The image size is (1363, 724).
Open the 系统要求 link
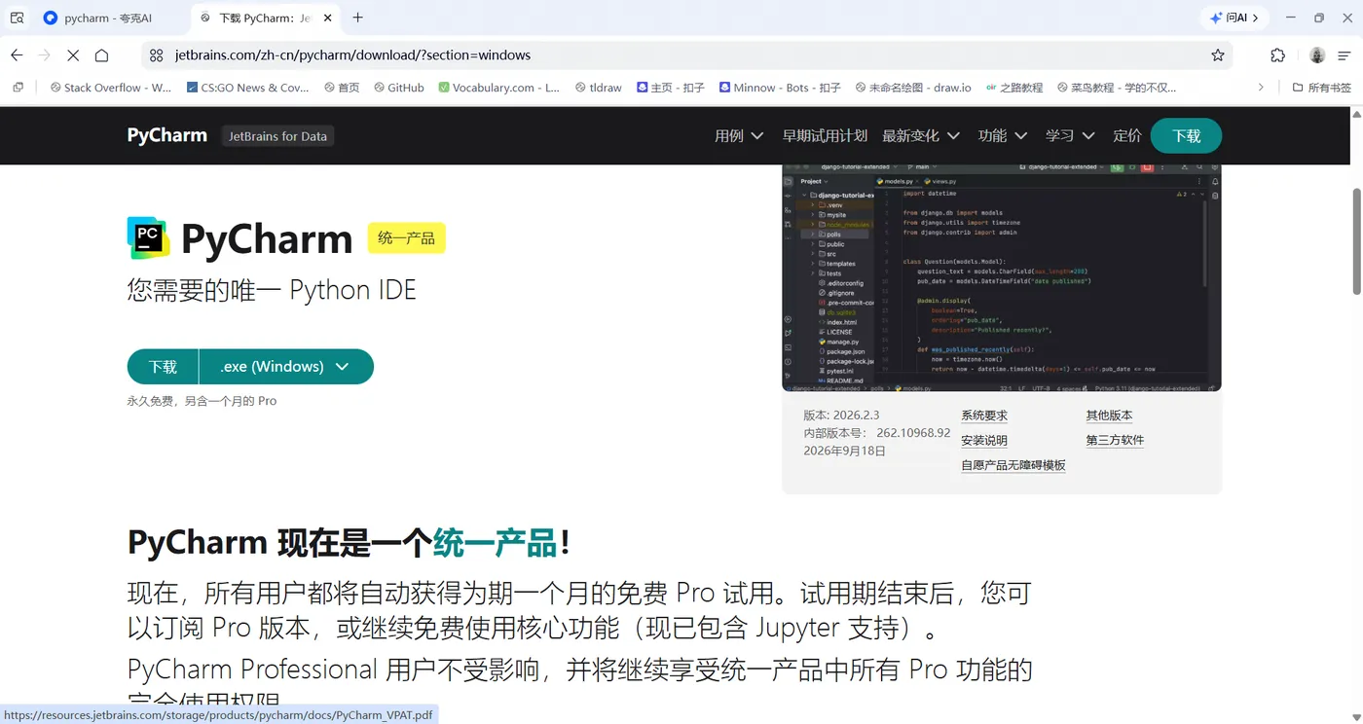pyautogui.click(x=984, y=416)
